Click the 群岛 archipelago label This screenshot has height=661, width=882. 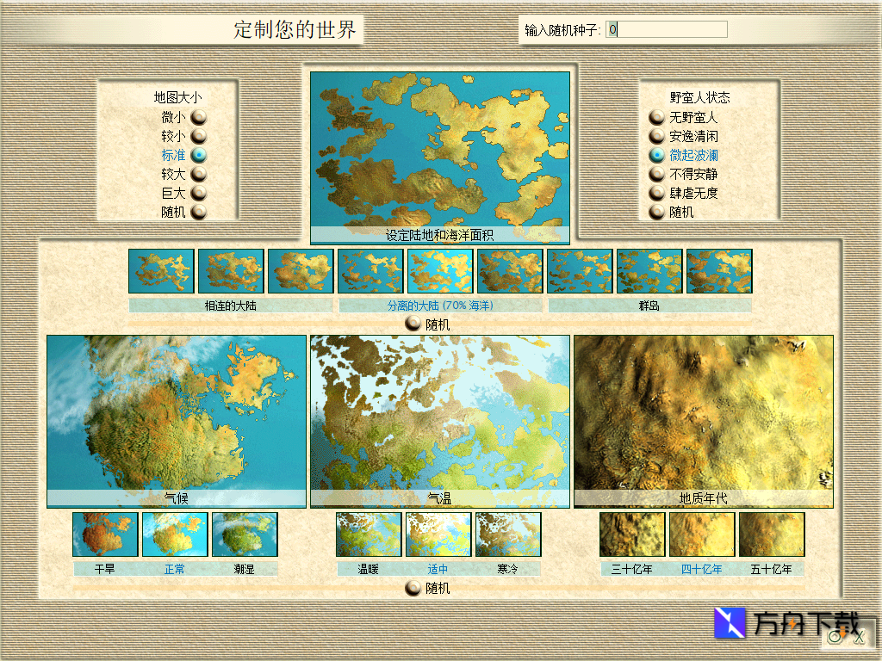pos(649,306)
